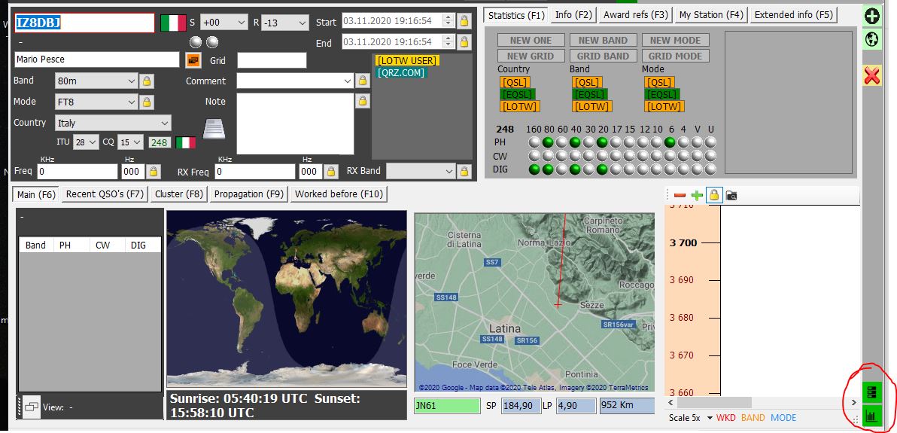The image size is (897, 433).
Task: Click the callsign field with IZ8DBJ
Action: (x=85, y=23)
